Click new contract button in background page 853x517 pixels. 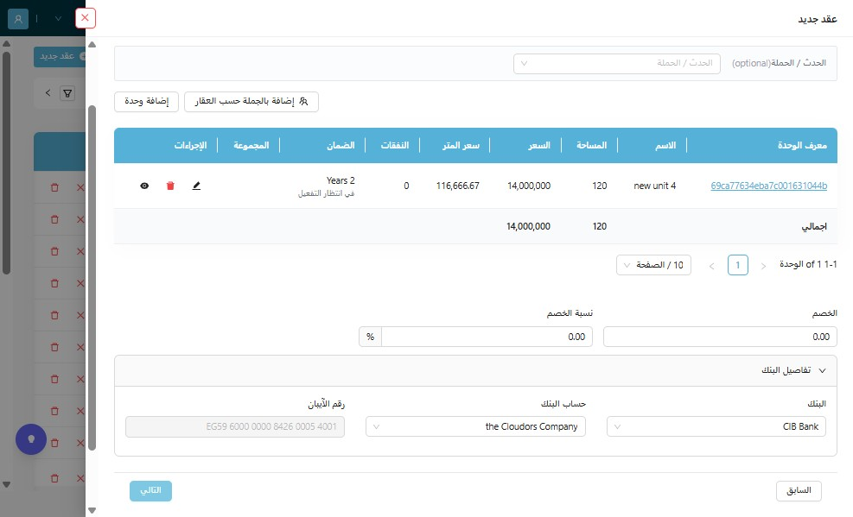coord(60,56)
